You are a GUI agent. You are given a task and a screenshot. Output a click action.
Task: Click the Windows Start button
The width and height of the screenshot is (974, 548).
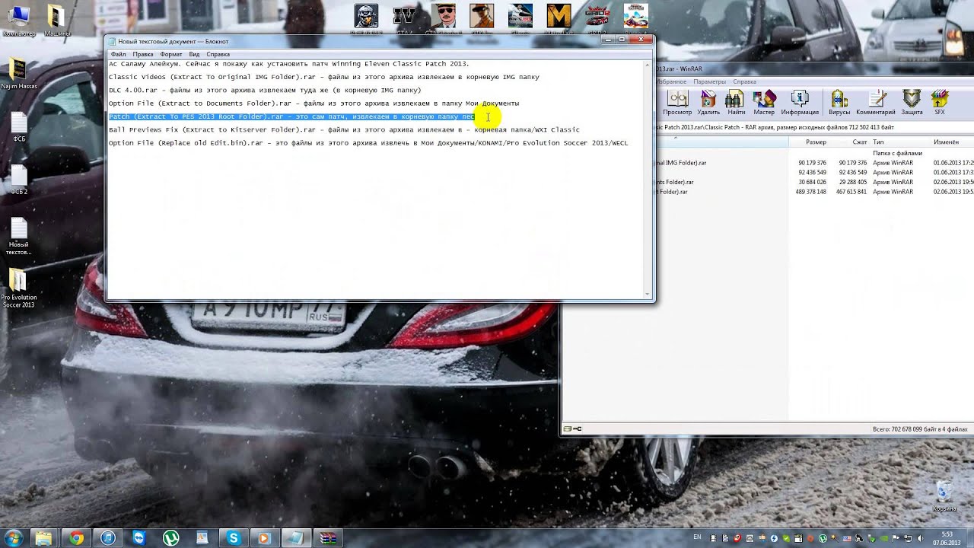(13, 538)
